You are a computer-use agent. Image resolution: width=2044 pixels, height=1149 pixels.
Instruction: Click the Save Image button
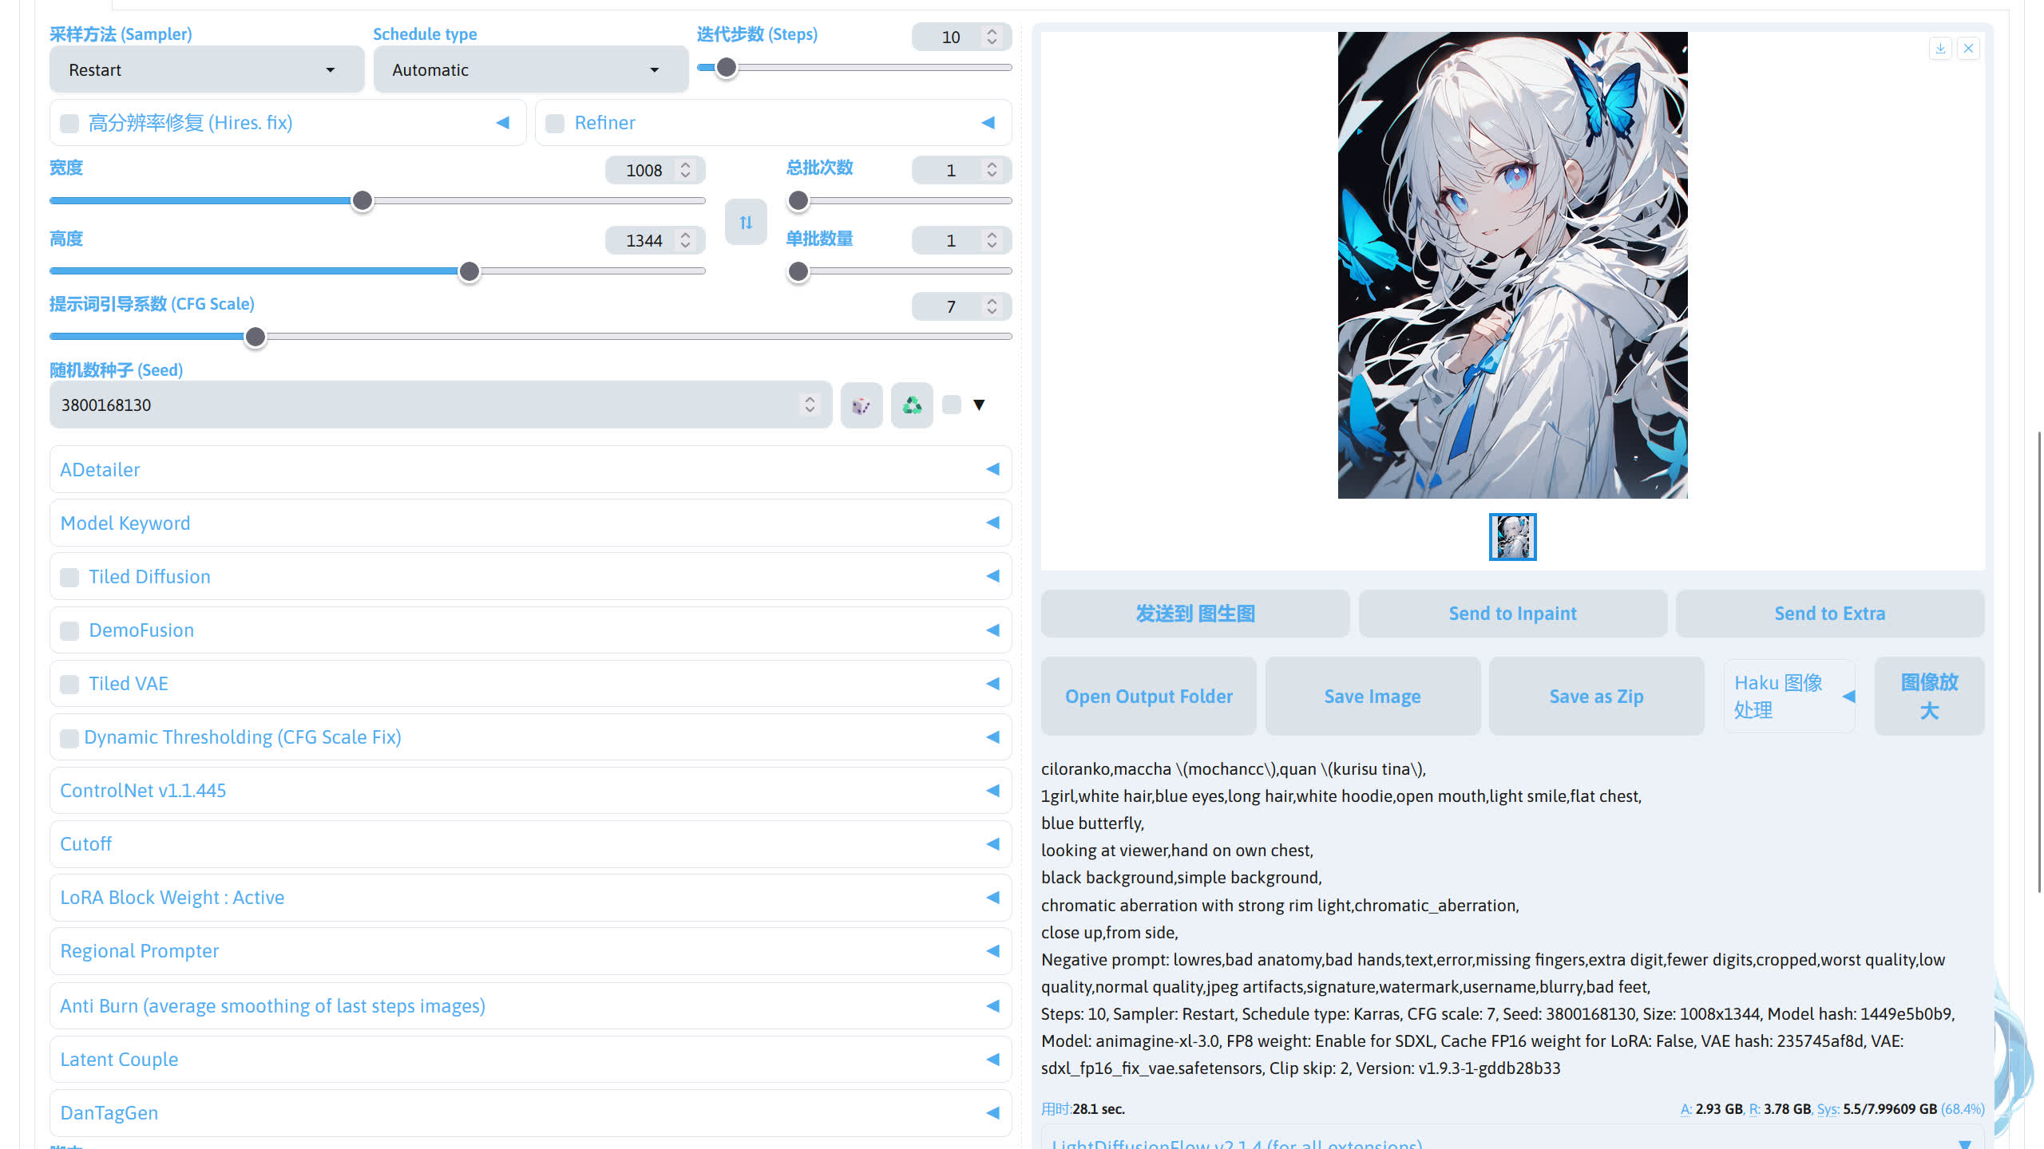tap(1373, 697)
